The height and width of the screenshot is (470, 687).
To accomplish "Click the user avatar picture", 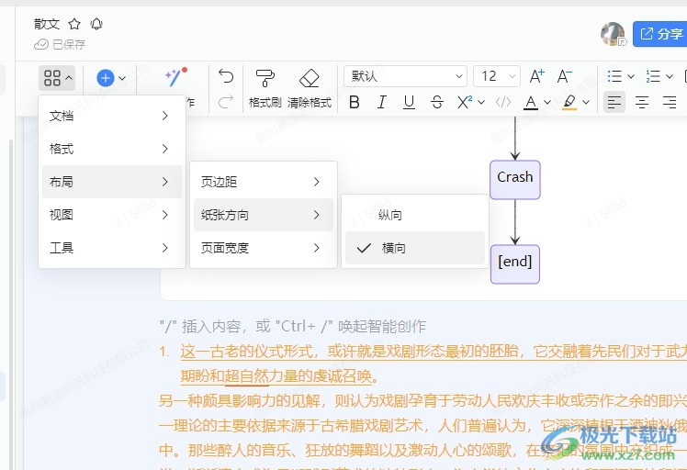I will (x=613, y=34).
